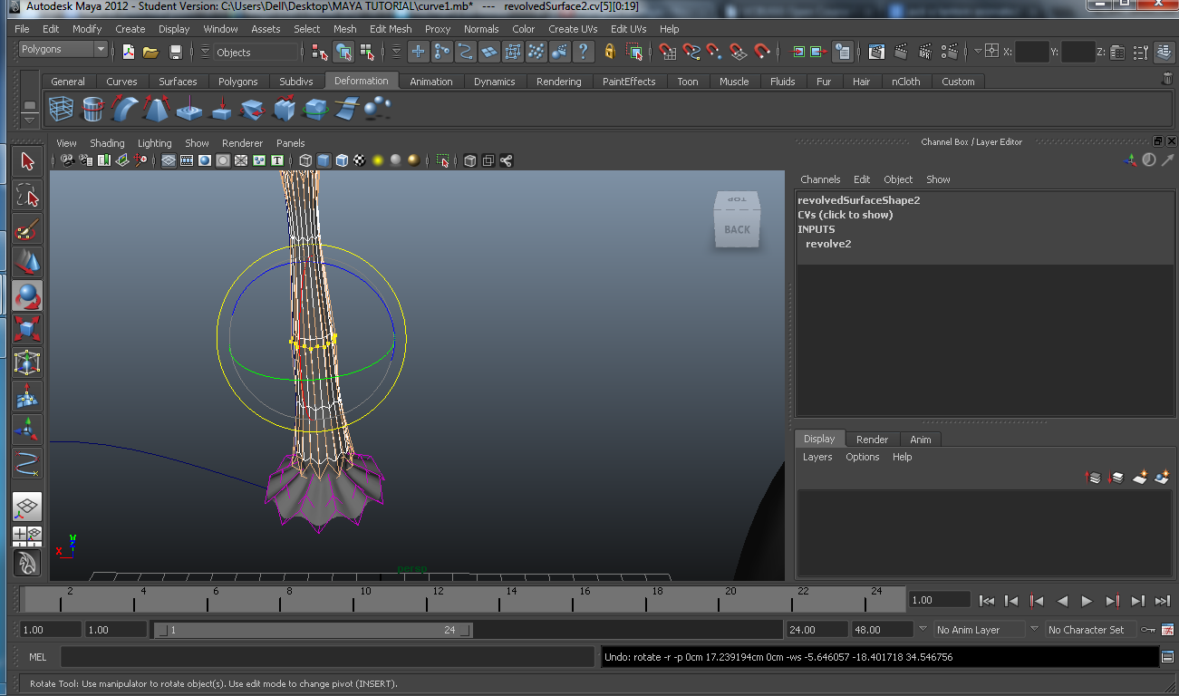1179x696 pixels.
Task: Choose the Soft Modification tool
Action: click(27, 396)
